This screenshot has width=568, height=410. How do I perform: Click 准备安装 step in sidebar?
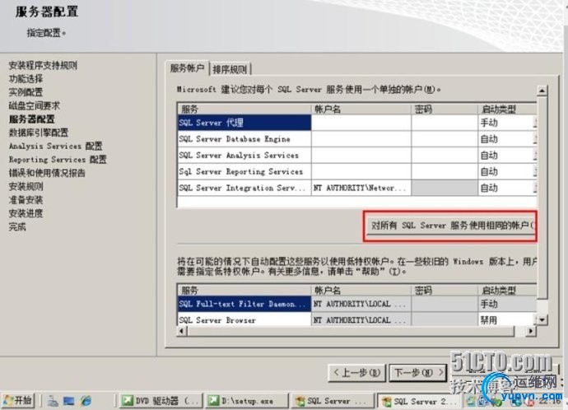26,199
